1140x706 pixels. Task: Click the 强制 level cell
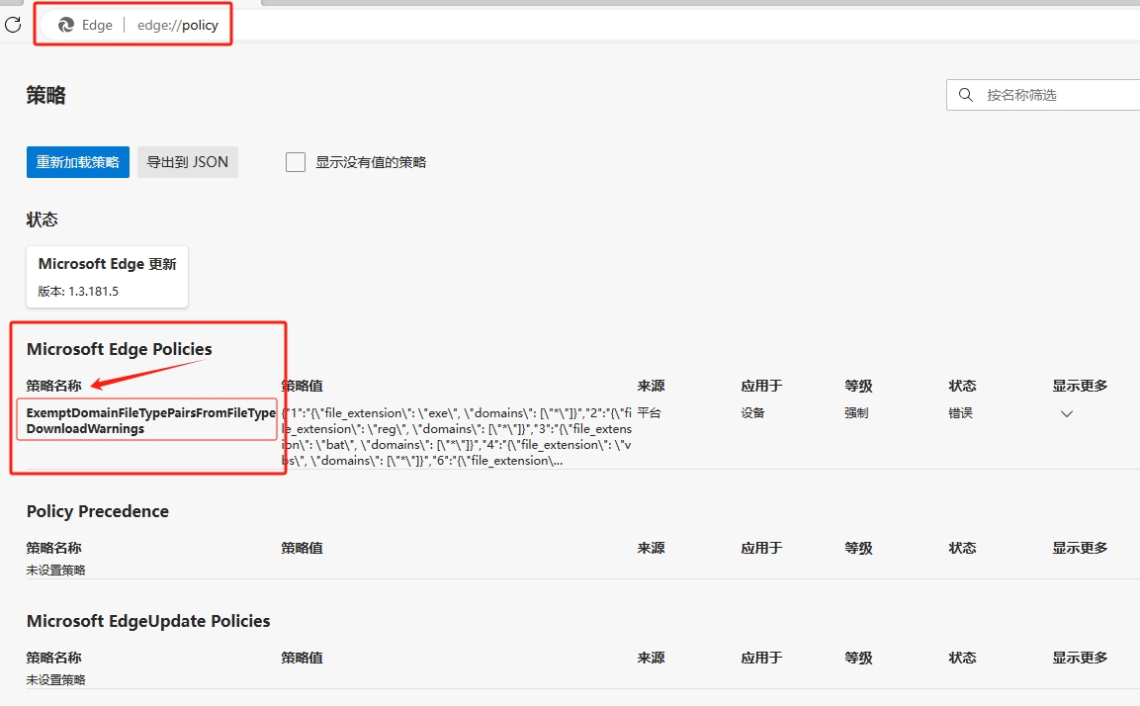click(856, 413)
